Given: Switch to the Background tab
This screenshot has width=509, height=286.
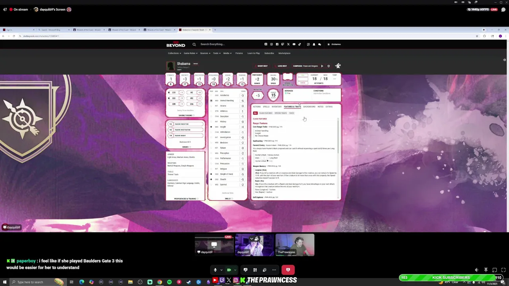Looking at the screenshot, I should point(309,107).
